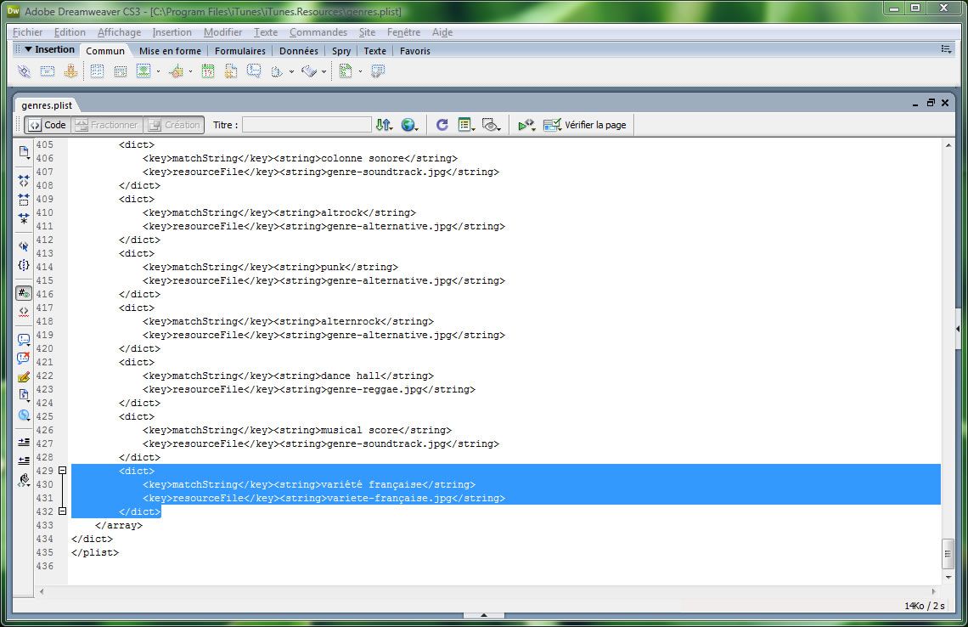Open the Aide menu
Screen dimensions: 968x627
pos(442,32)
